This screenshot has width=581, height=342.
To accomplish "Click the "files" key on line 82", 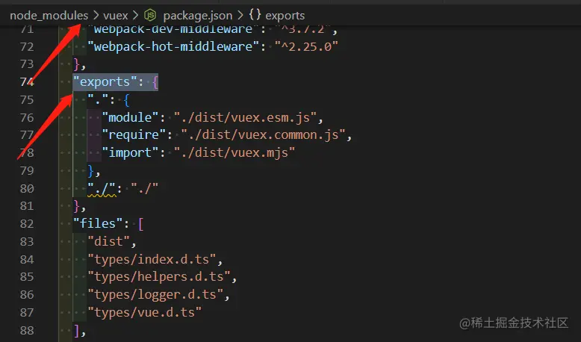I will [98, 223].
